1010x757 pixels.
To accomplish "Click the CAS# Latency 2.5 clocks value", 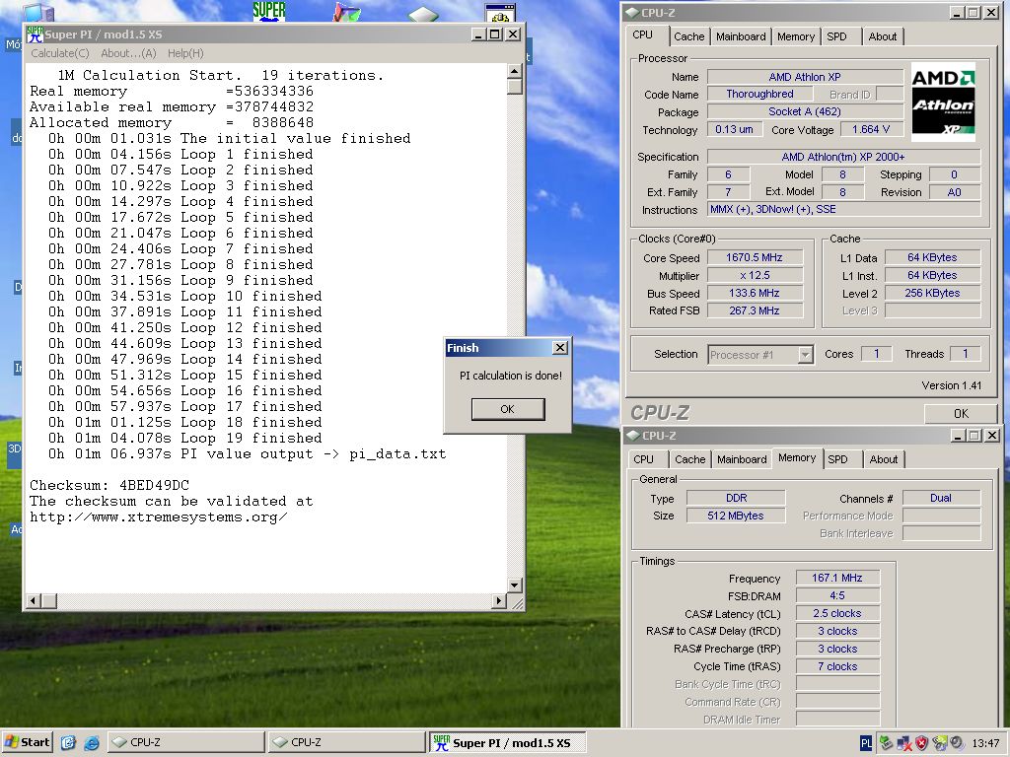I will [x=837, y=613].
